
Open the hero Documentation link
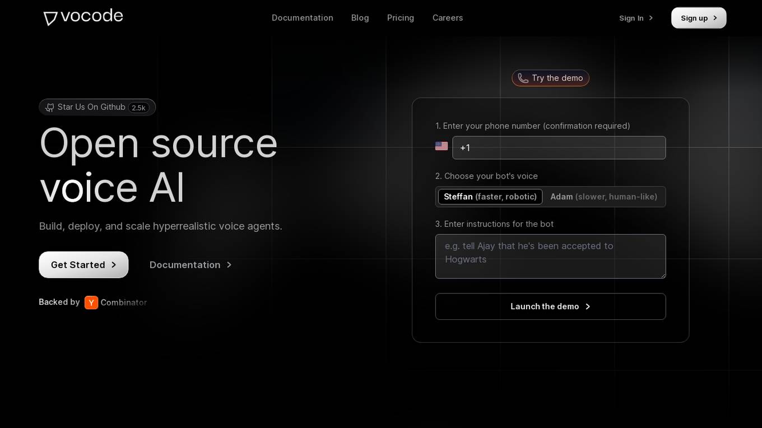click(x=190, y=265)
